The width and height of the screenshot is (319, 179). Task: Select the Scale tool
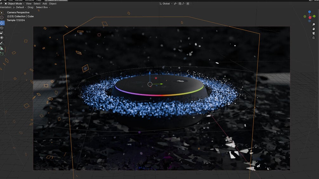2,33
